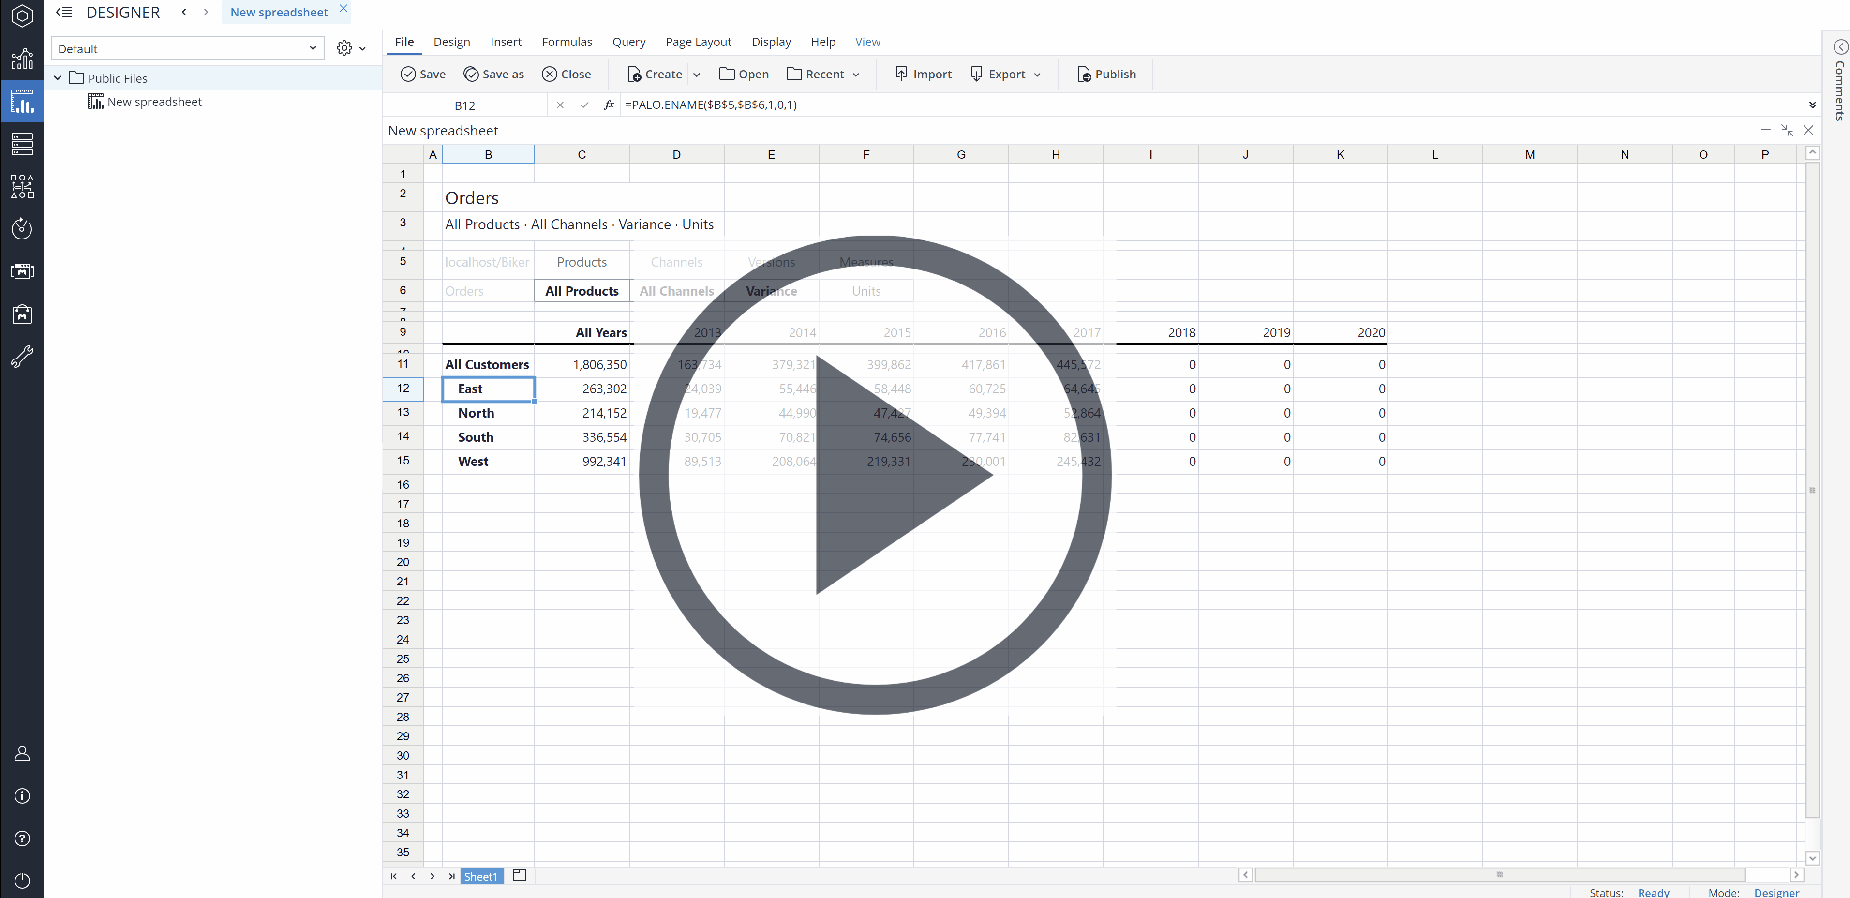Click the insert function fx icon
Screen dimensions: 1850x898
tap(608, 105)
